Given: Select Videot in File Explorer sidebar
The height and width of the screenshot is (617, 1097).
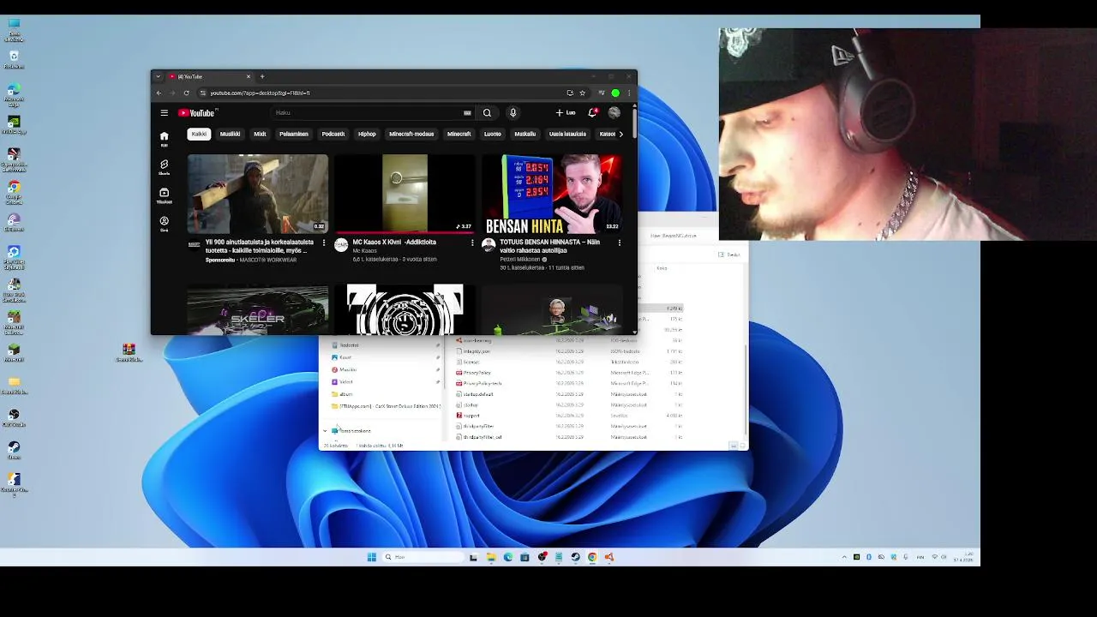Looking at the screenshot, I should (345, 381).
